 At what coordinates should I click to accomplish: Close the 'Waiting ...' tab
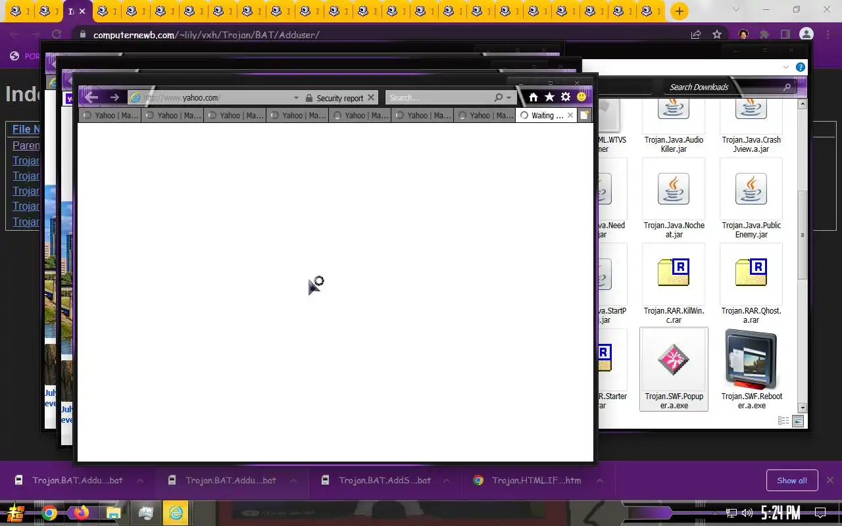click(x=570, y=115)
